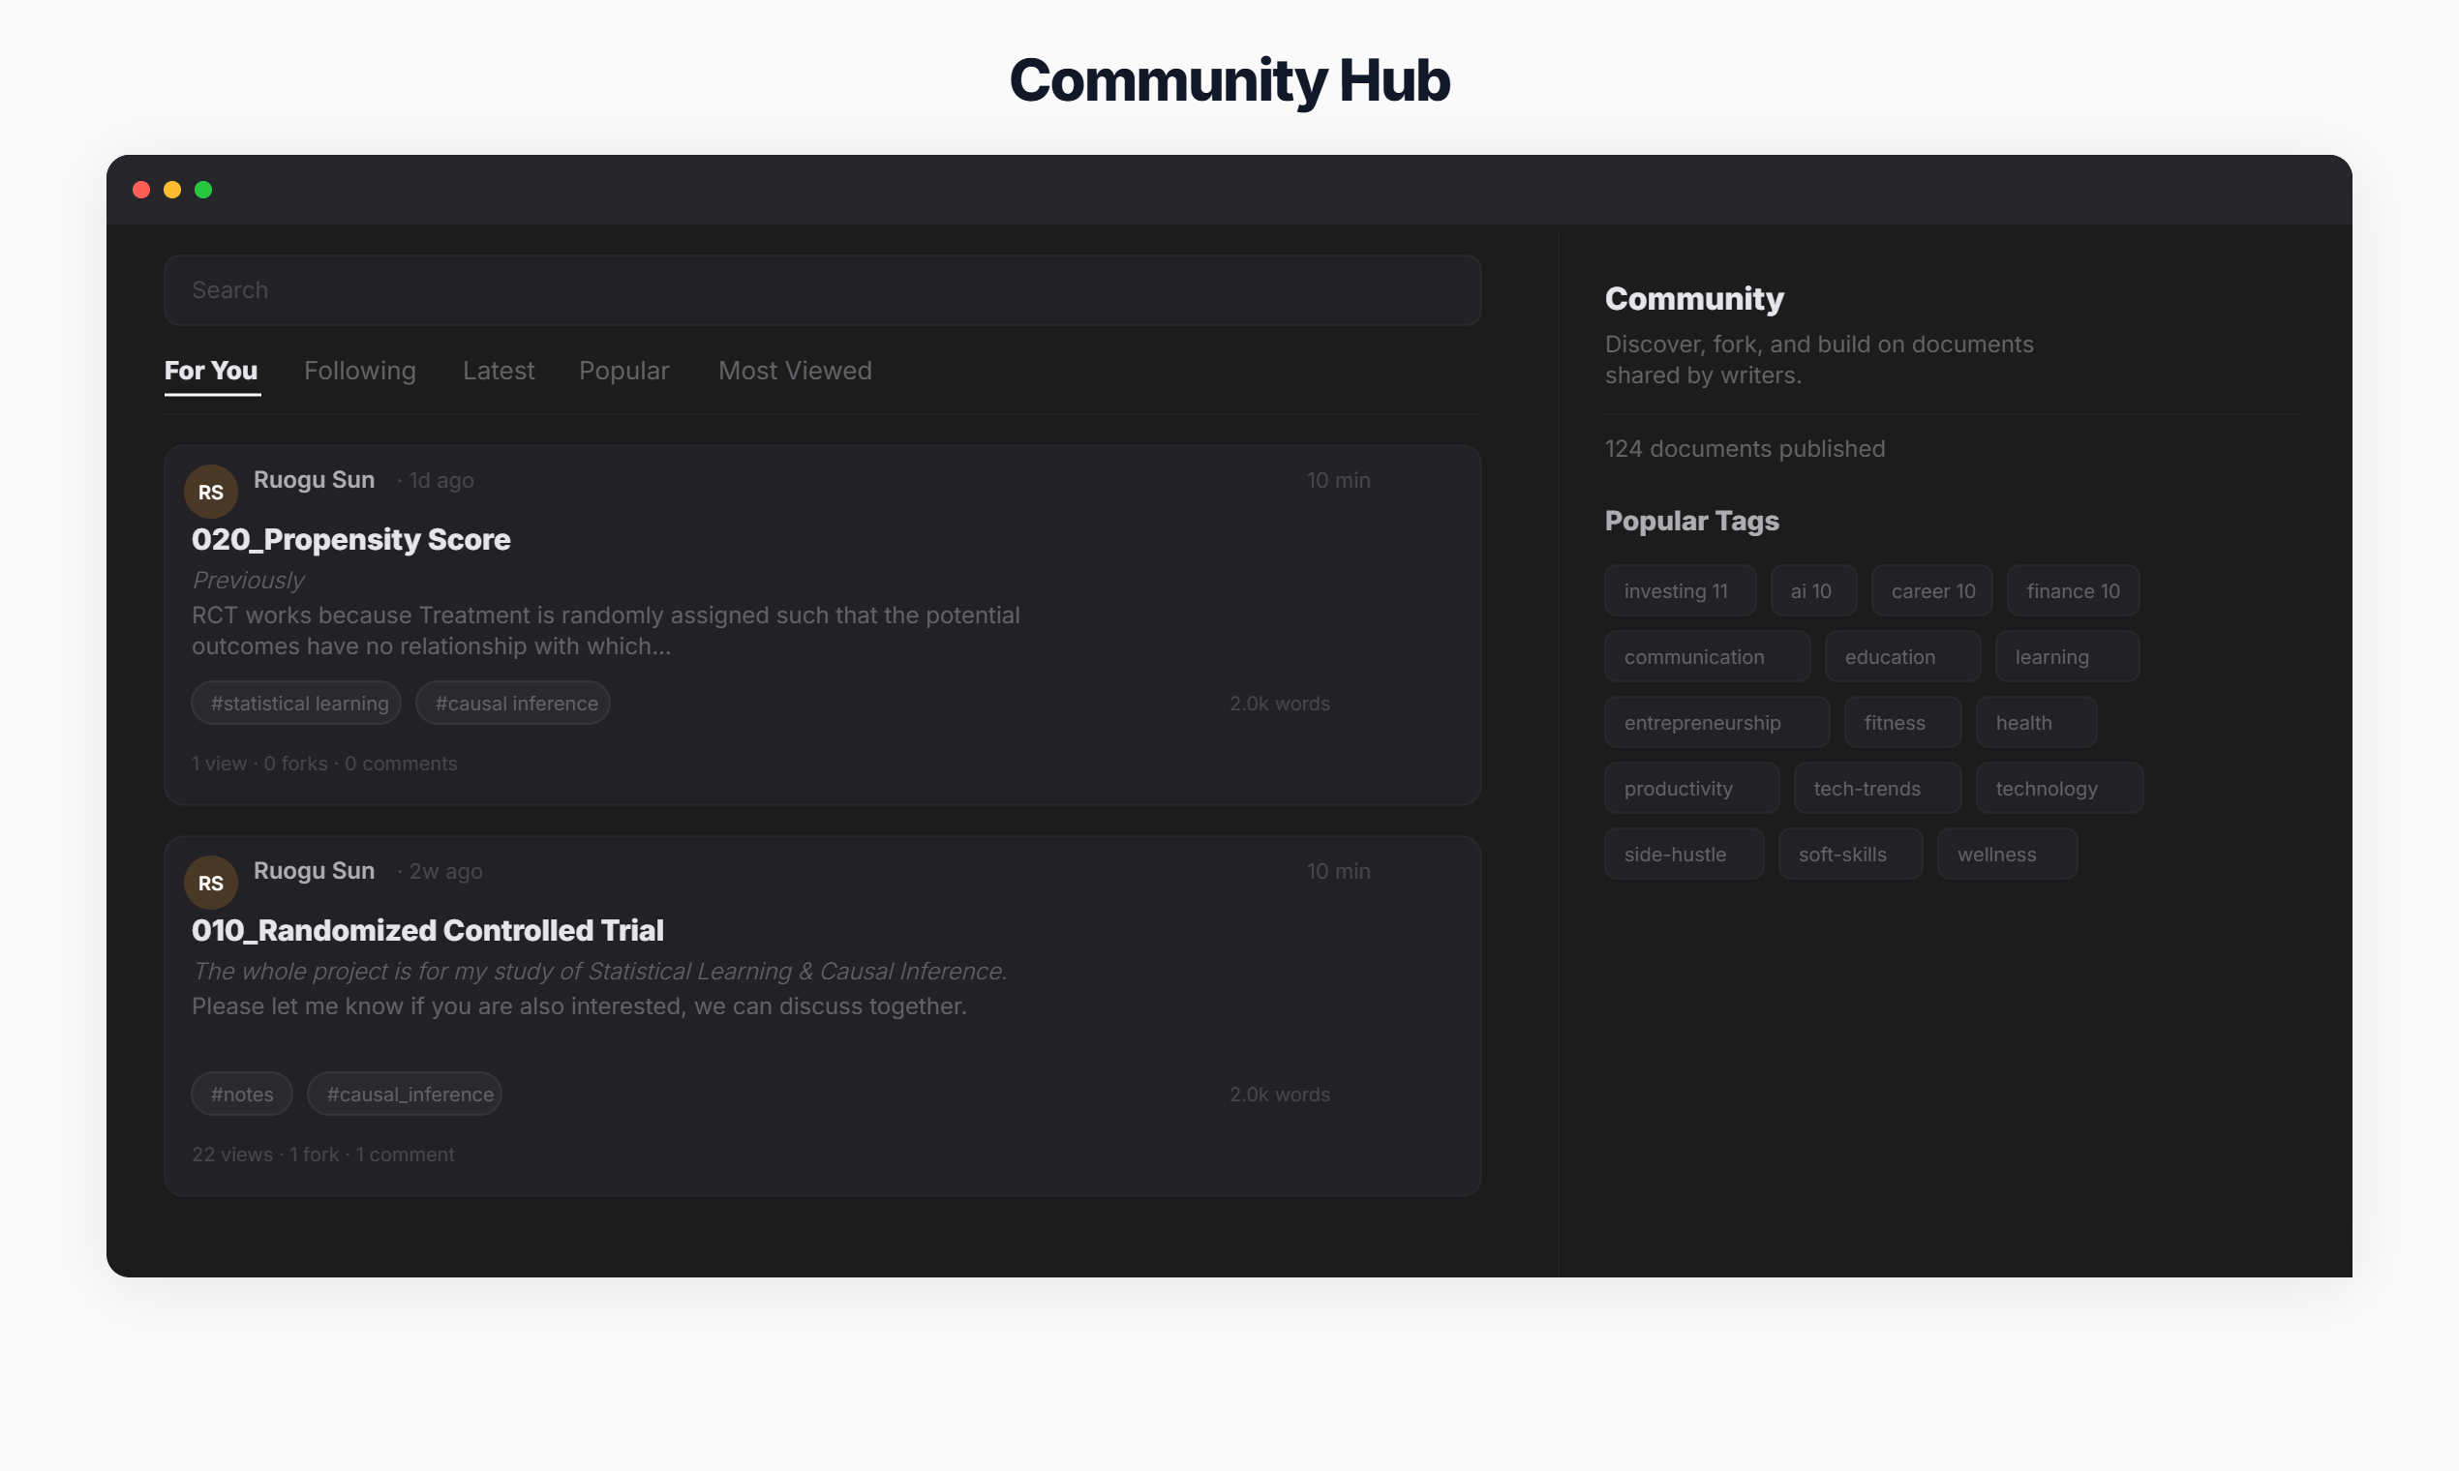Open the Latest tab
Image resolution: width=2459 pixels, height=1471 pixels.
(498, 371)
